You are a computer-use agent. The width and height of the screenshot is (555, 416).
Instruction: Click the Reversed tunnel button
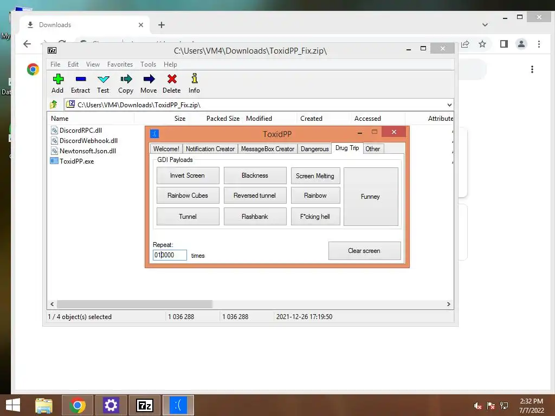[x=255, y=195]
